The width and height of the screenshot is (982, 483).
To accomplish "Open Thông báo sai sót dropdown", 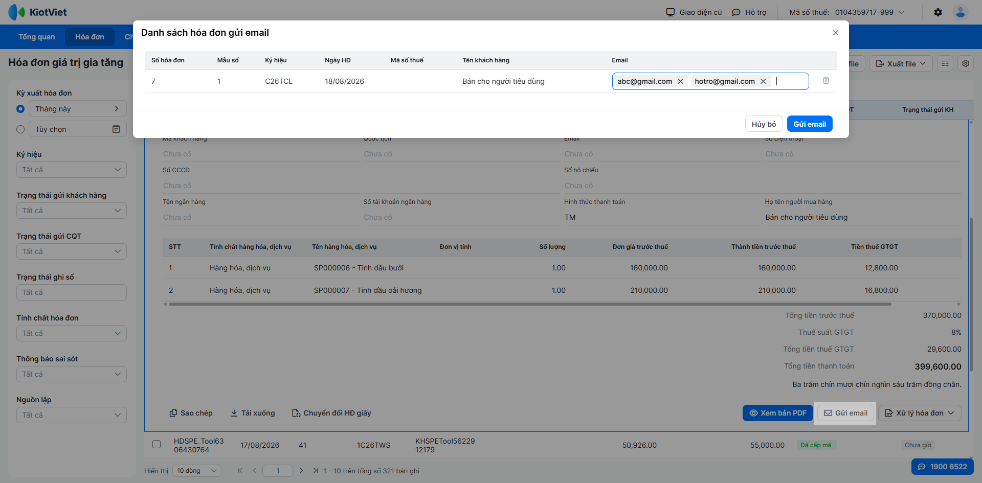I will pyautogui.click(x=72, y=374).
